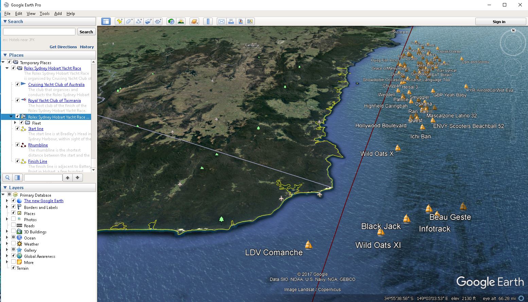The width and height of the screenshot is (528, 302).
Task: Open the Tools menu
Action: pos(45,14)
